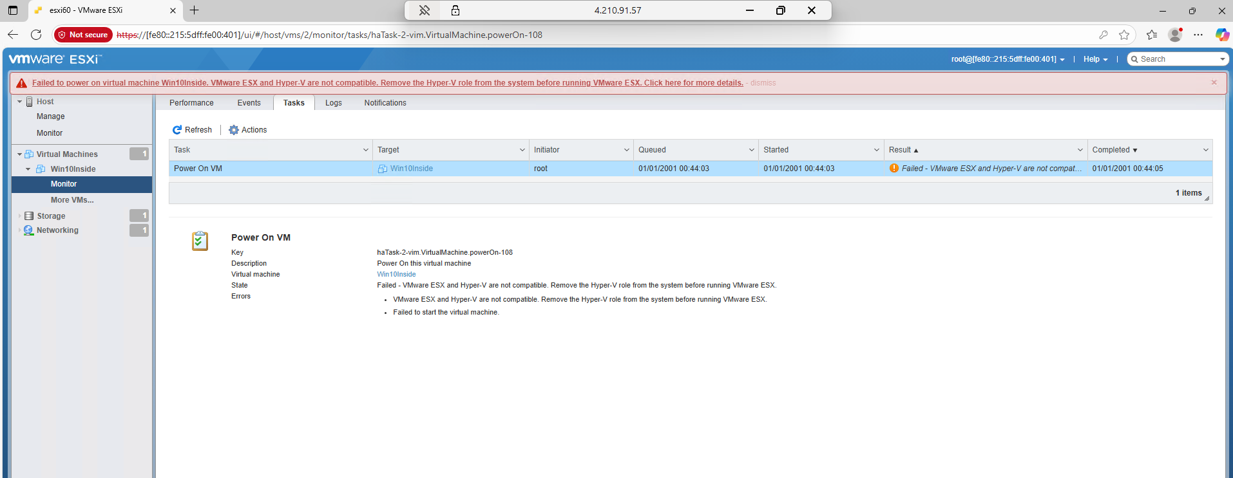The image size is (1233, 478).
Task: Click the Storage icon in navigator
Action: pyautogui.click(x=29, y=216)
